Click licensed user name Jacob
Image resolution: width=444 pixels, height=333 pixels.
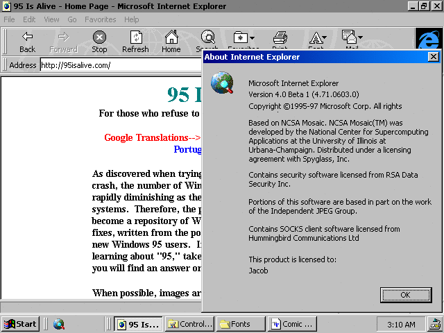click(258, 271)
